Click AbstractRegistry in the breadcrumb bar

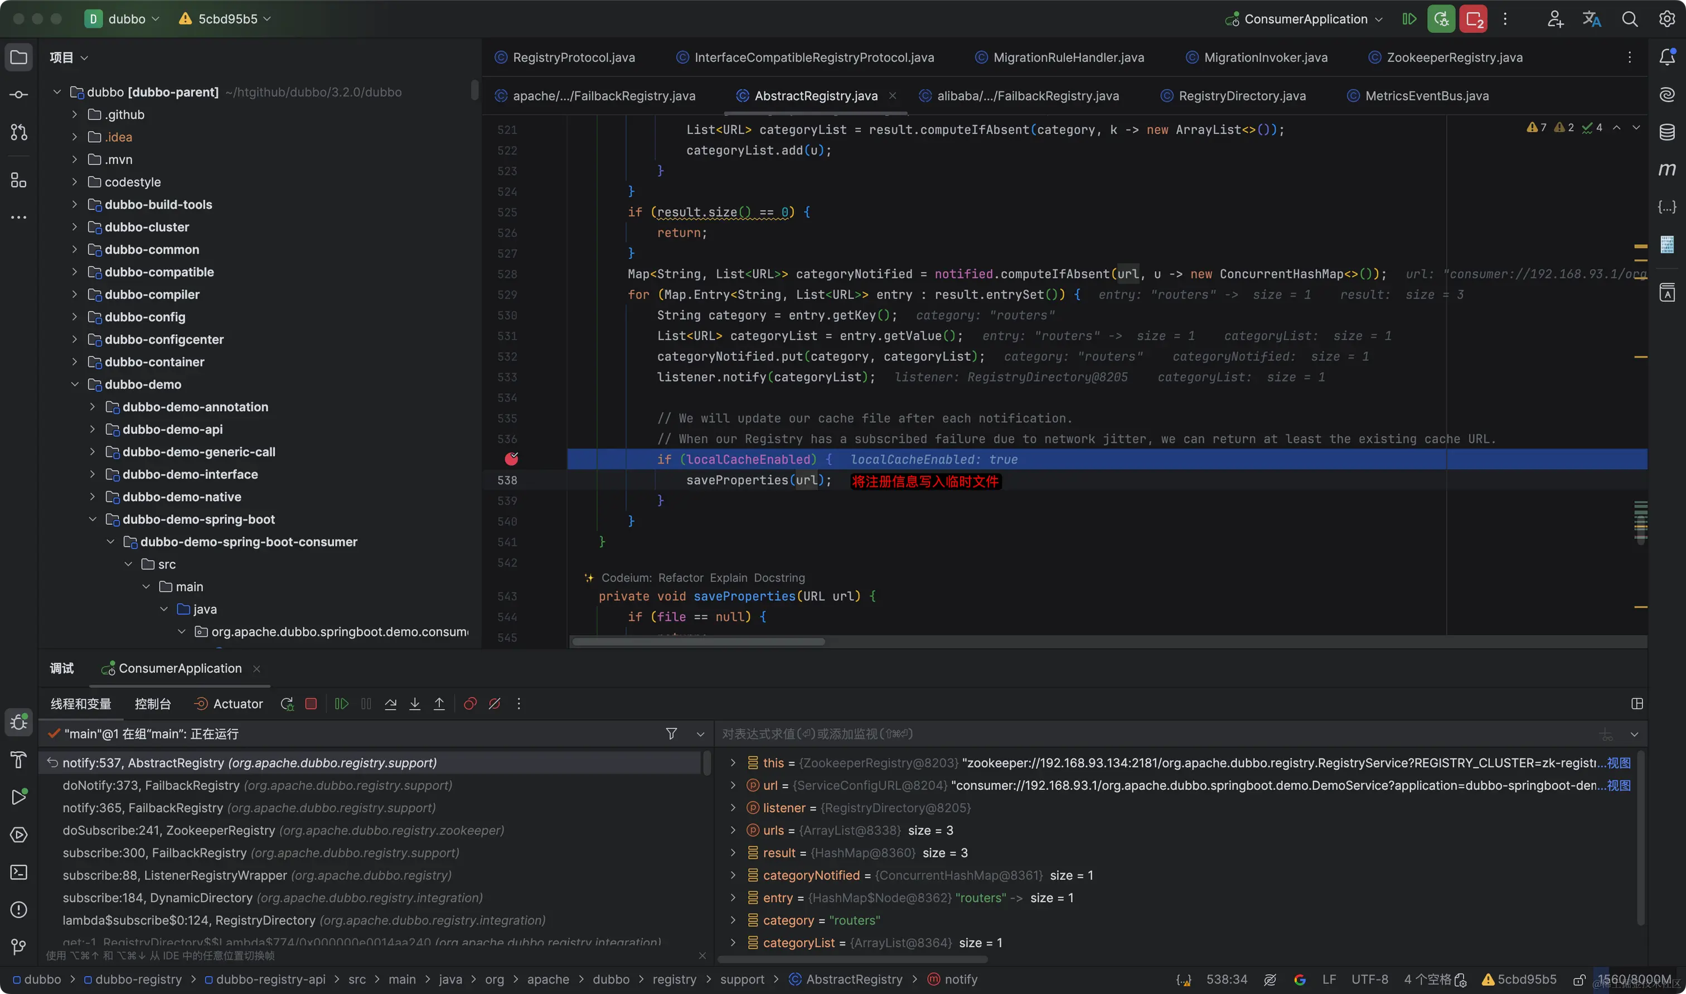[x=854, y=980]
